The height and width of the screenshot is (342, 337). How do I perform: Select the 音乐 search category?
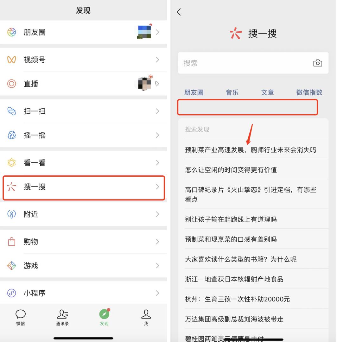coord(232,92)
